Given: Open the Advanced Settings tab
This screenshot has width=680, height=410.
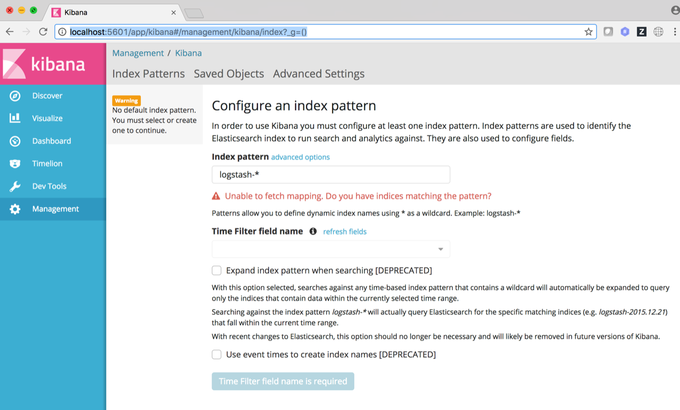Looking at the screenshot, I should pyautogui.click(x=318, y=74).
